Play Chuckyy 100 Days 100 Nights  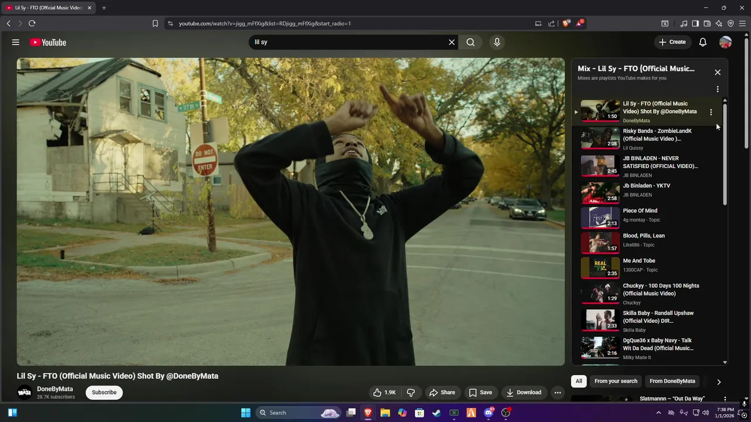(x=646, y=294)
